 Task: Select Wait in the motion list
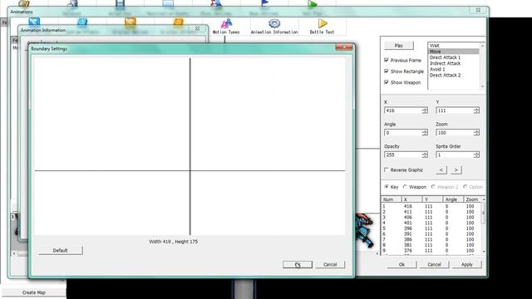[x=454, y=46]
